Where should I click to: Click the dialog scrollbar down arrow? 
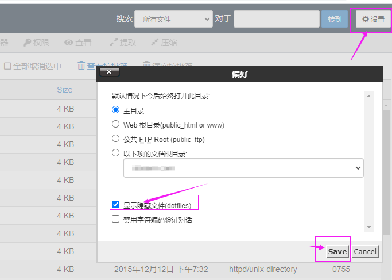pyautogui.click(x=368, y=227)
